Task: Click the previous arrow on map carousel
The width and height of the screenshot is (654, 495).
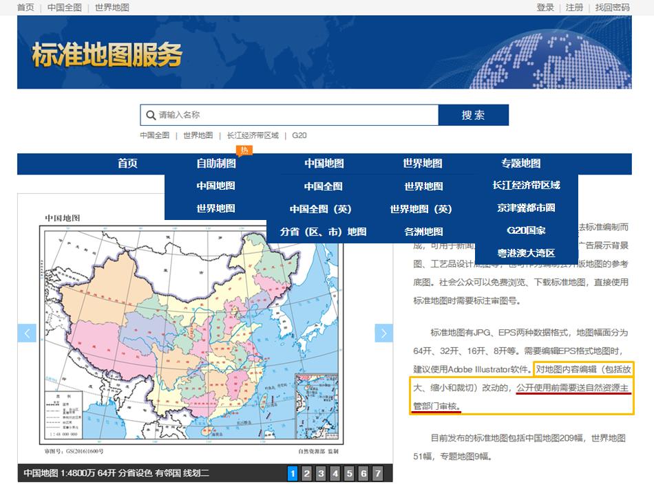Action: tap(27, 333)
